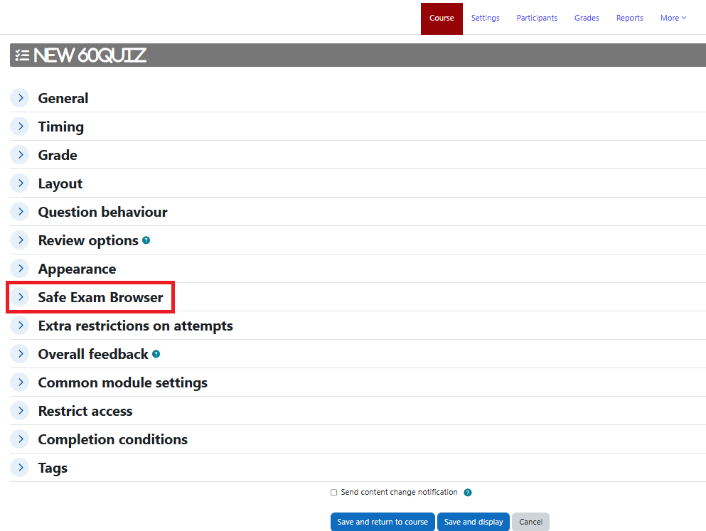This screenshot has height=531, width=706.
Task: Expand the Timing section chevron
Action: point(20,126)
